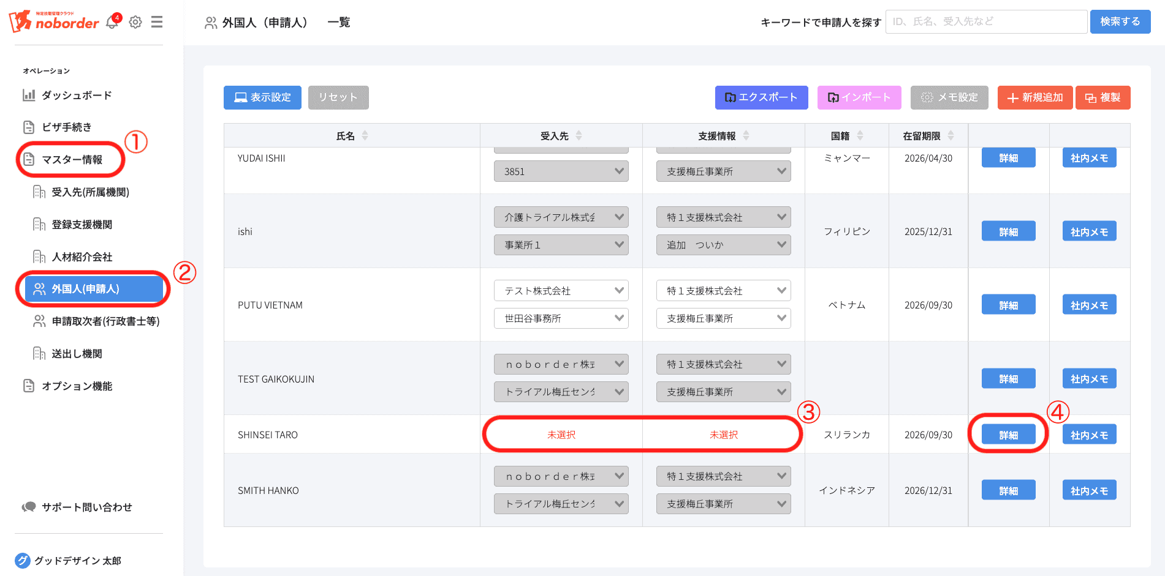
Task: Open the notifications bell icon
Action: coord(112,23)
